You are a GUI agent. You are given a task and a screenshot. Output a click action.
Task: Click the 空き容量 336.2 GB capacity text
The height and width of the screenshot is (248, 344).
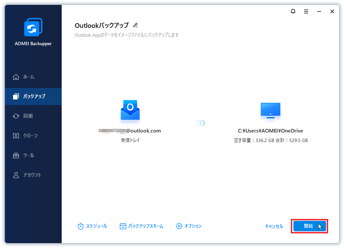coord(271,140)
